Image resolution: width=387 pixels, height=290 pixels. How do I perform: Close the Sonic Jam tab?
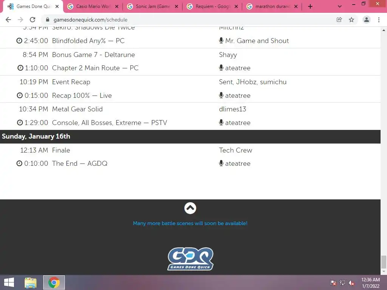(x=176, y=6)
